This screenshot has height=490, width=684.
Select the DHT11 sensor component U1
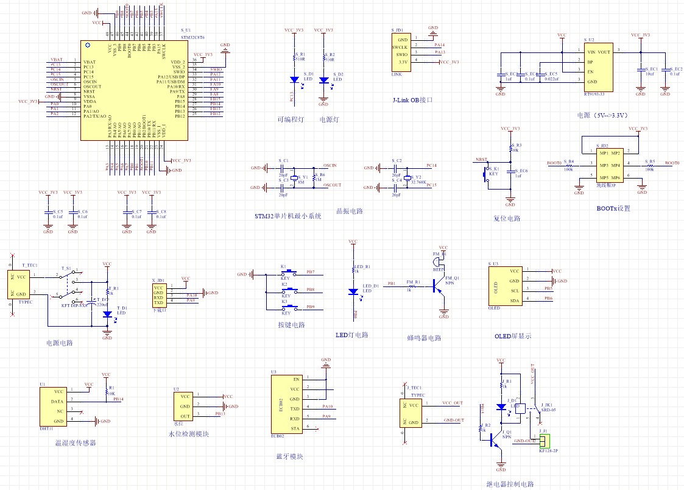click(54, 407)
